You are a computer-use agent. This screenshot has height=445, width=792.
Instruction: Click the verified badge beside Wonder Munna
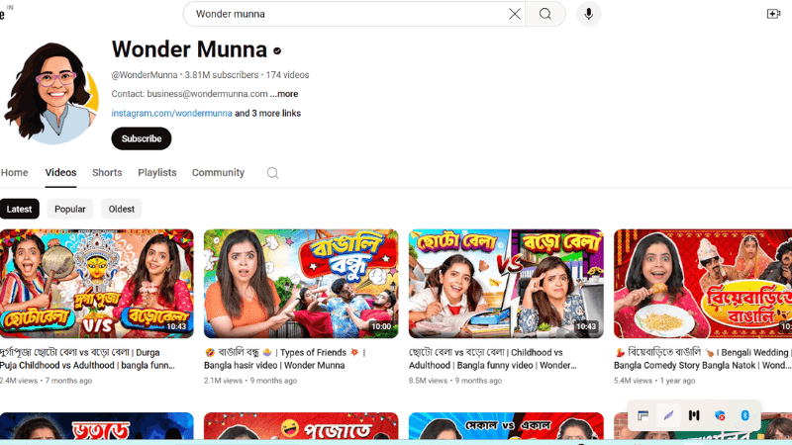pos(277,51)
